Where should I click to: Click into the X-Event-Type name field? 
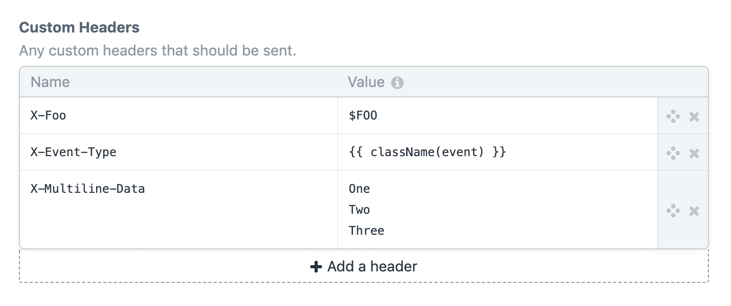coord(179,152)
